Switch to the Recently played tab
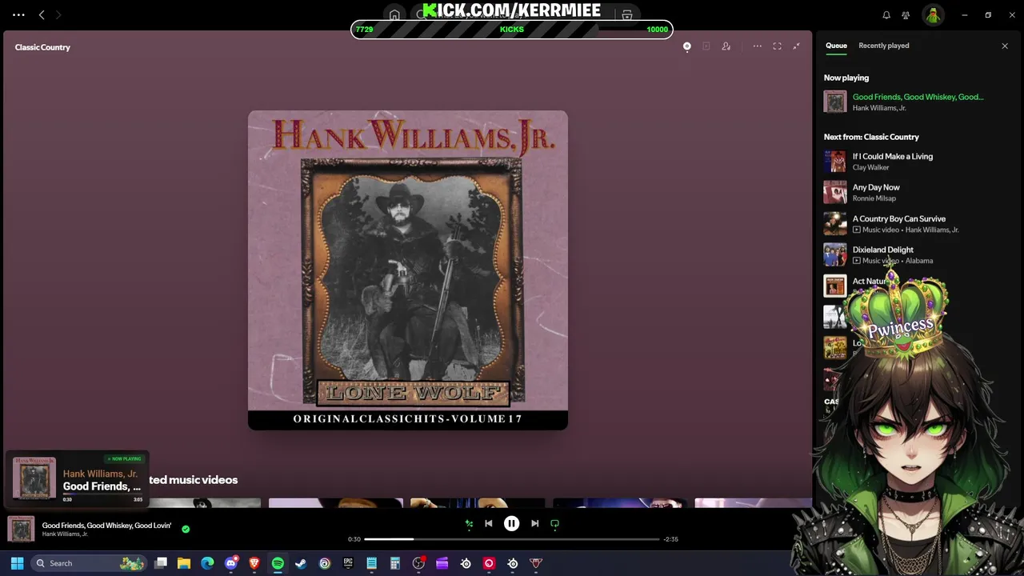Viewport: 1024px width, 576px height. 883,46
